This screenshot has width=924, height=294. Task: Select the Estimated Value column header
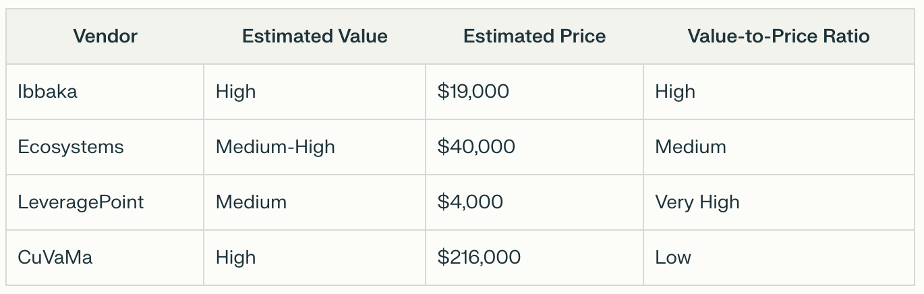point(315,36)
